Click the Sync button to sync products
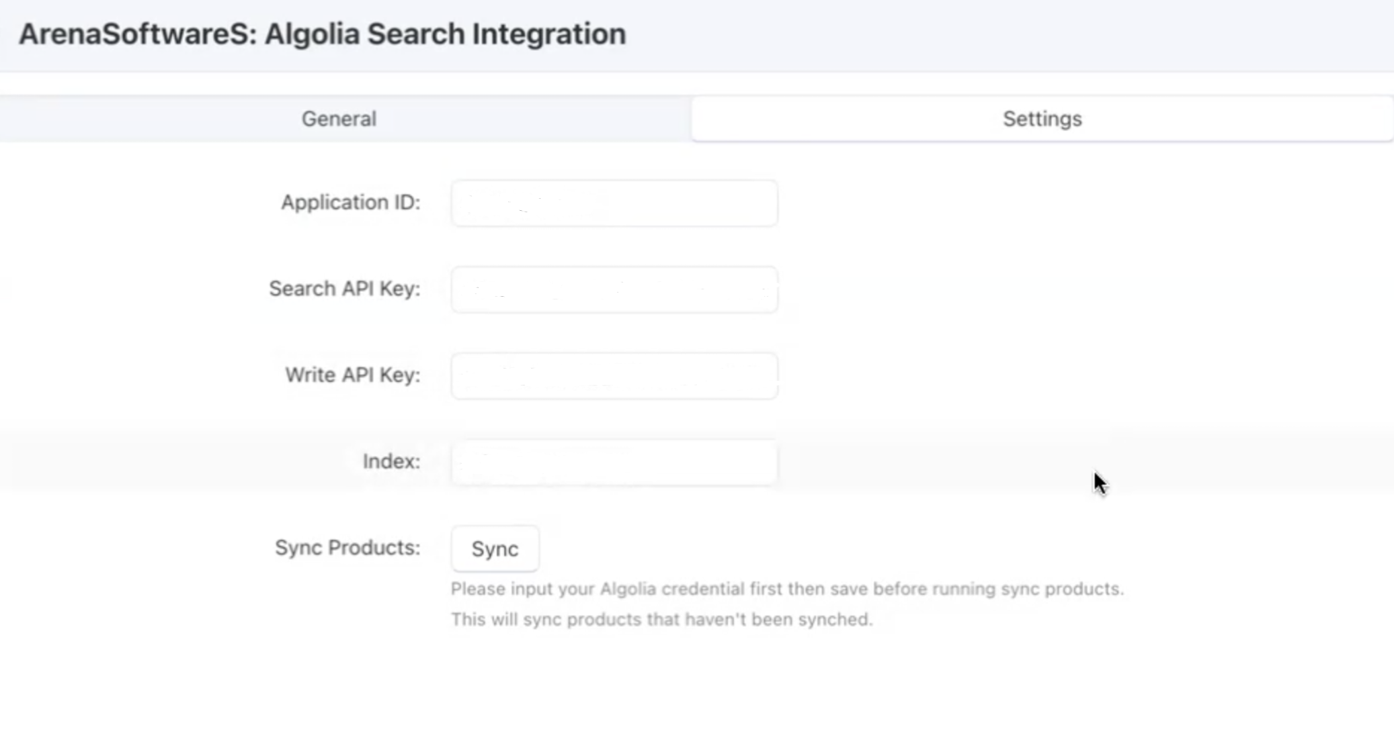 (495, 549)
